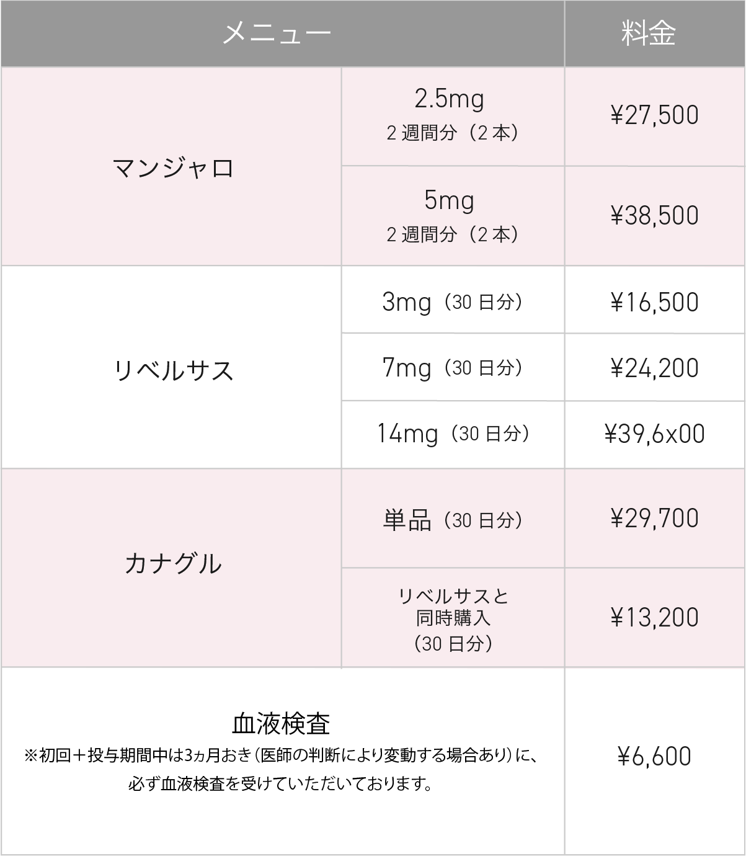This screenshot has height=856, width=746.
Task: Select the ¥6,600 blood test price
Action: 655,757
